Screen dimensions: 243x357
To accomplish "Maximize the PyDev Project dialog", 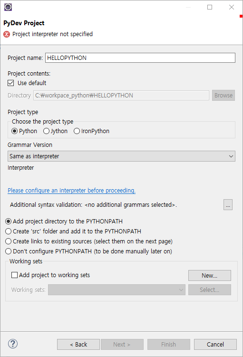I will click(210, 7).
